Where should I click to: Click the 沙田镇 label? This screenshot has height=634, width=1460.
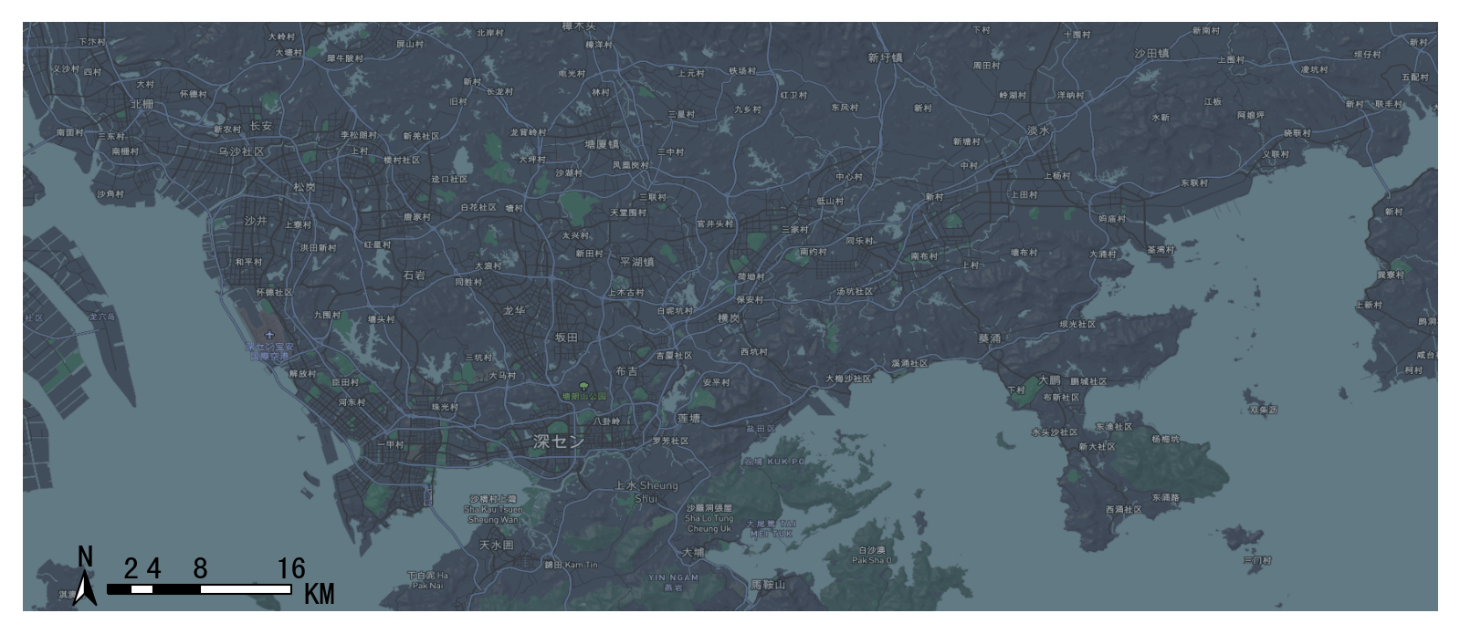tap(1151, 54)
